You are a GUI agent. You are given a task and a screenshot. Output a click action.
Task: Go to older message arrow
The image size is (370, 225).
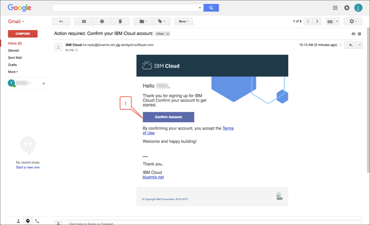pyautogui.click(x=317, y=21)
